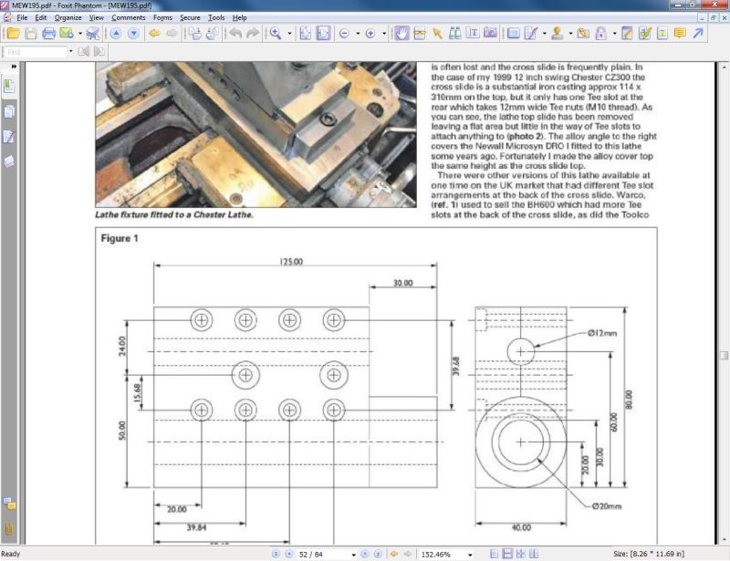Screen dimensions: 730x561
Task: Select the arrow Select Annotation tool
Action: (x=437, y=34)
